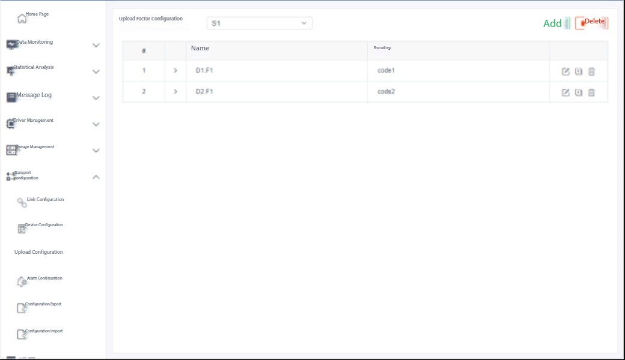The width and height of the screenshot is (625, 360).
Task: Click the Link Configuration chain icon
Action: [x=22, y=202]
